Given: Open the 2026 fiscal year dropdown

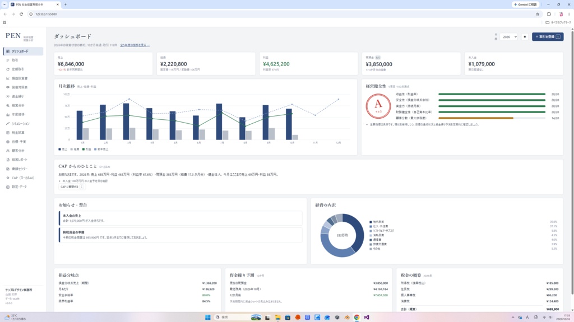Looking at the screenshot, I should (509, 36).
